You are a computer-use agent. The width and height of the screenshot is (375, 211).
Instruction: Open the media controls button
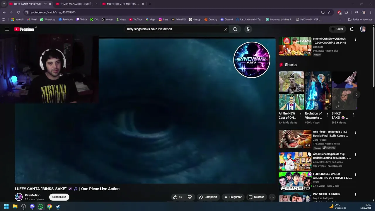(357, 12)
